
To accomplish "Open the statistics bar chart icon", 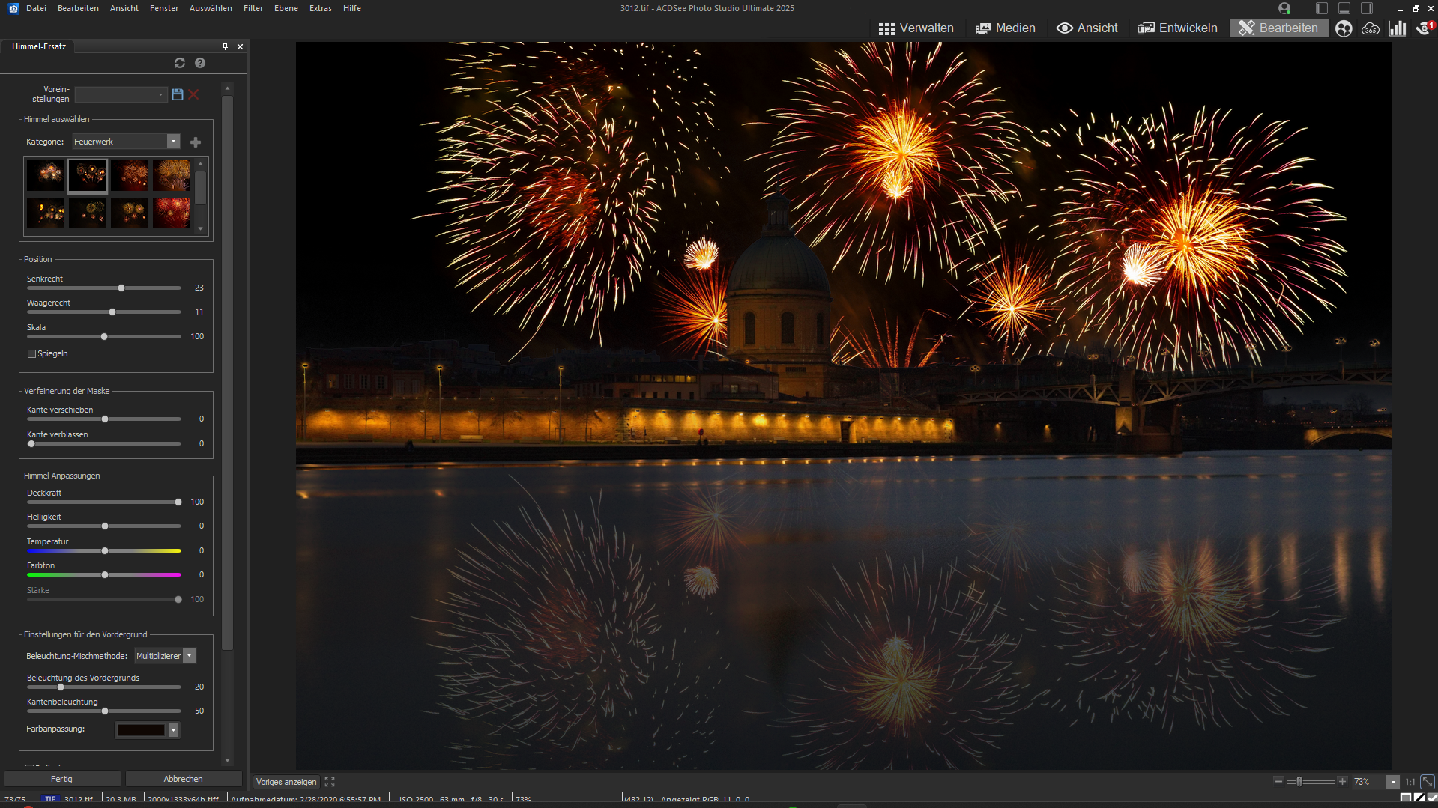I will coord(1398,28).
